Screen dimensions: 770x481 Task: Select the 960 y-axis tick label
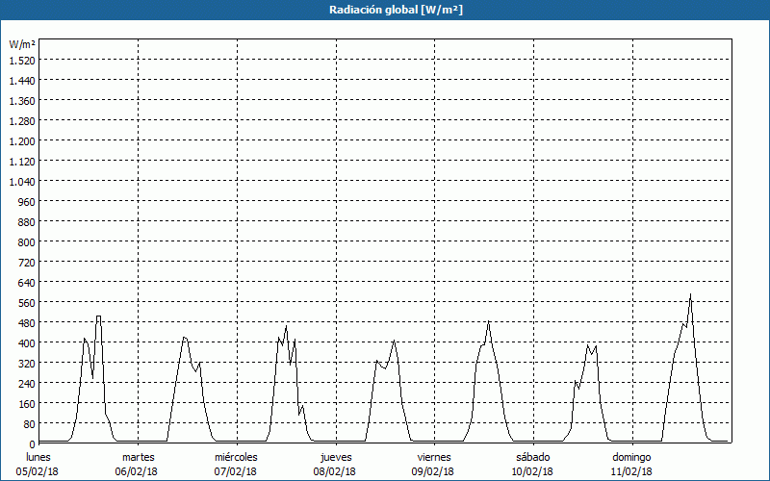pos(25,201)
